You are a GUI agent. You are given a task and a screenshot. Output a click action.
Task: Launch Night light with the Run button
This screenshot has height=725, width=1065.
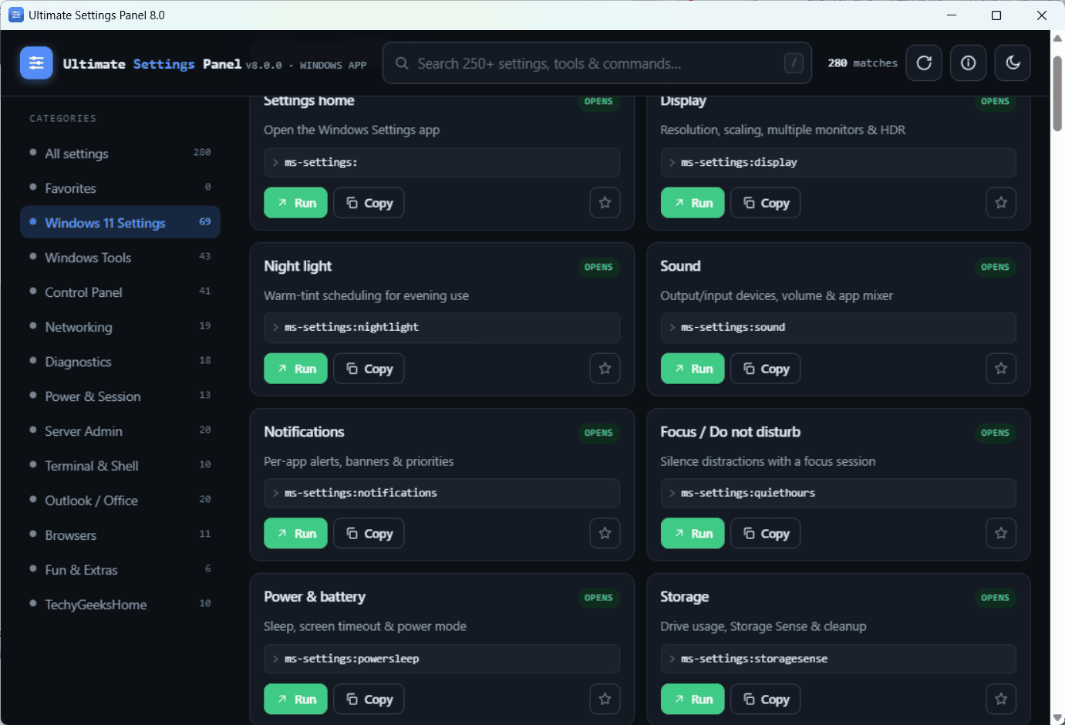[x=296, y=369]
